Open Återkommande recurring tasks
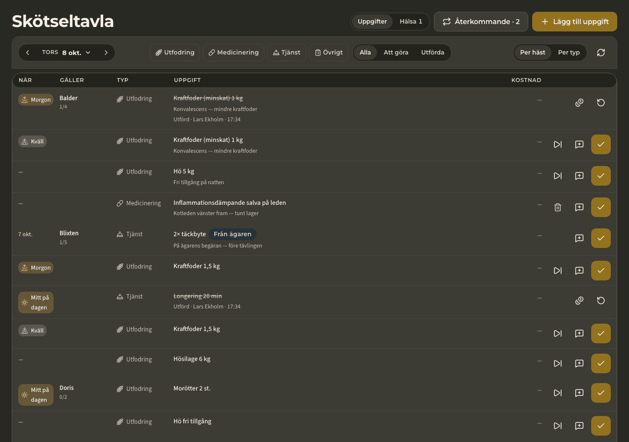This screenshot has width=629, height=442. (481, 22)
